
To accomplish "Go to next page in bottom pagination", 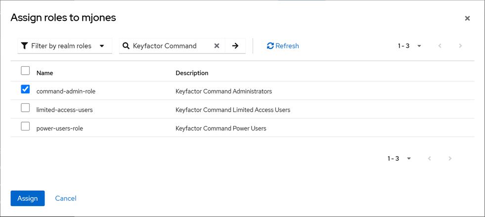I will pos(450,159).
